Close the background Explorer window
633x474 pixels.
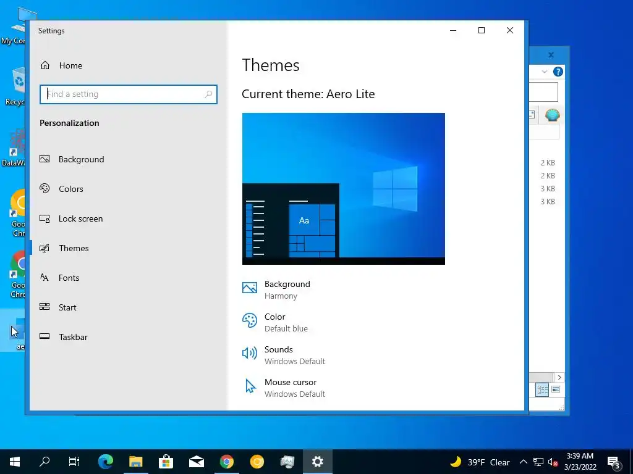[551, 55]
